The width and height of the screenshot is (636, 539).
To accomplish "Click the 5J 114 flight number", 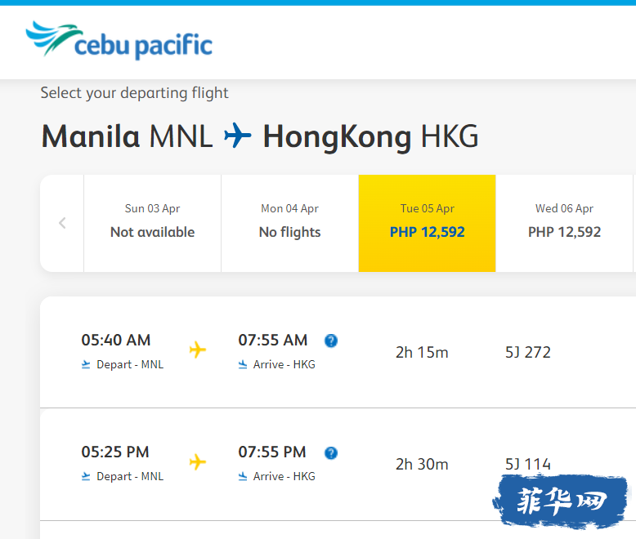I will (x=528, y=465).
